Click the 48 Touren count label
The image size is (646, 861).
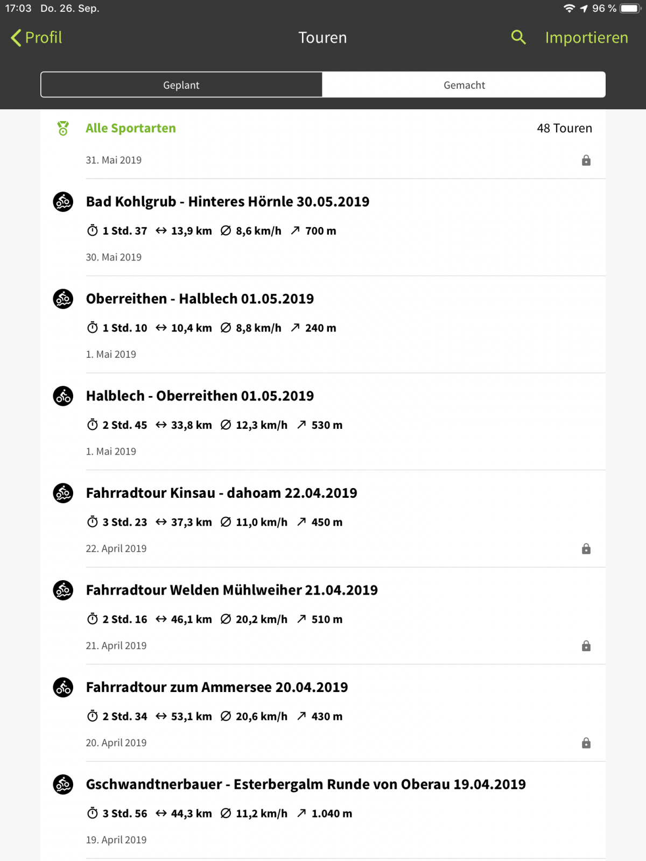pyautogui.click(x=564, y=128)
